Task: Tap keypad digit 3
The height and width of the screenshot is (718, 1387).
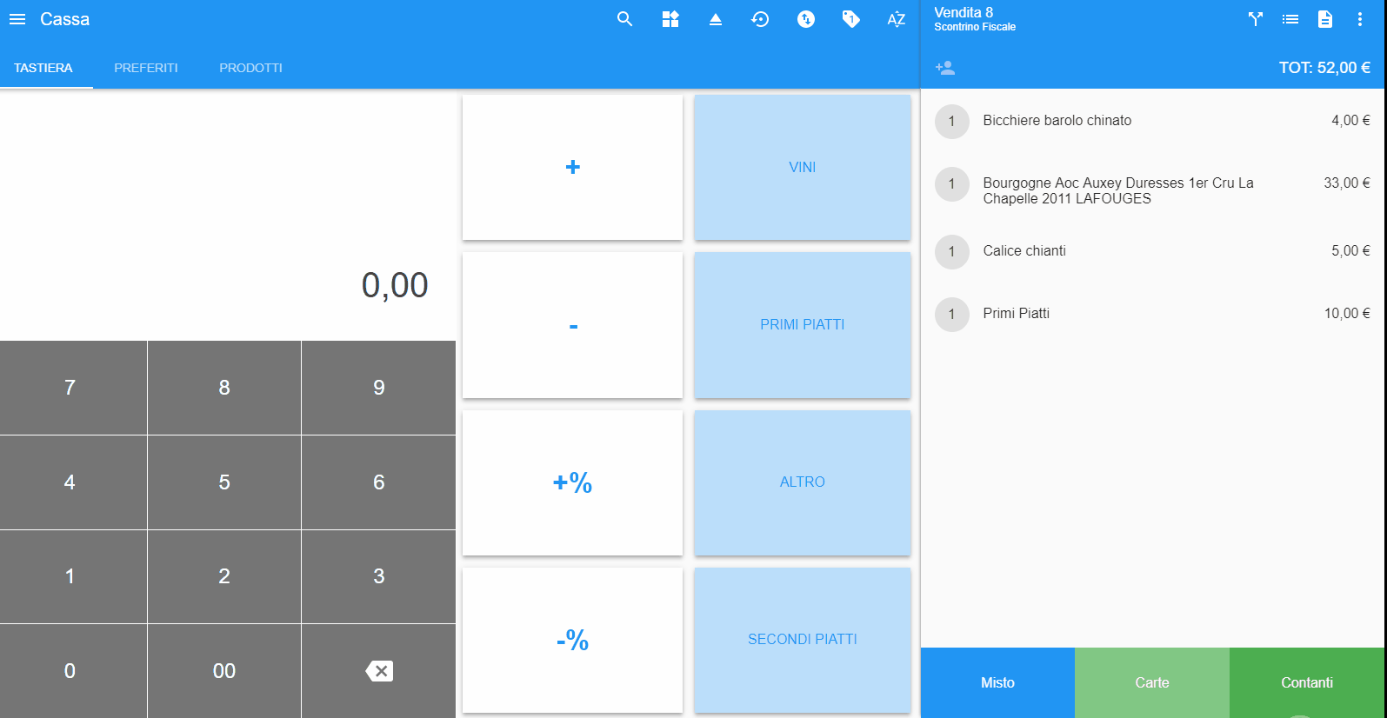Action: [x=379, y=576]
